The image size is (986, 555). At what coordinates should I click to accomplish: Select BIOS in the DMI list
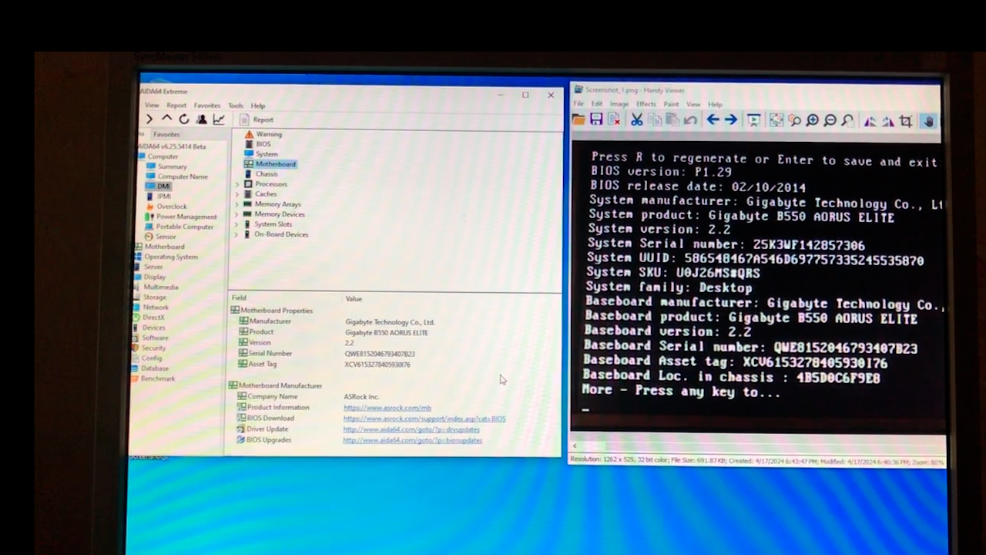pos(257,144)
